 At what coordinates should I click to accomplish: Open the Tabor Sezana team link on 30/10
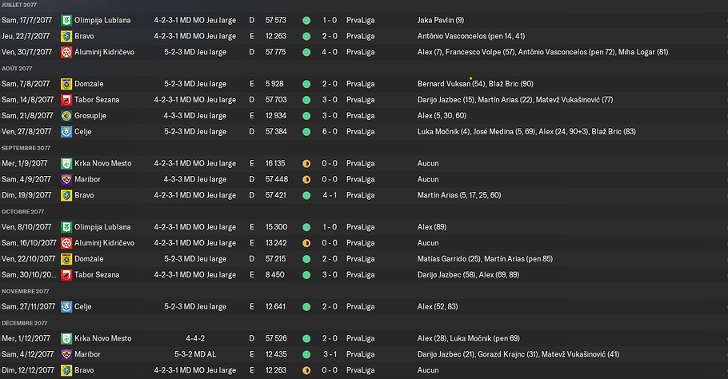pos(97,274)
